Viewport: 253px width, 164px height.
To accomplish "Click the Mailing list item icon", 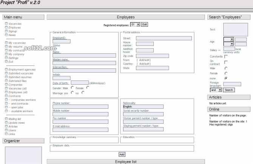I will [x=6, y=119].
